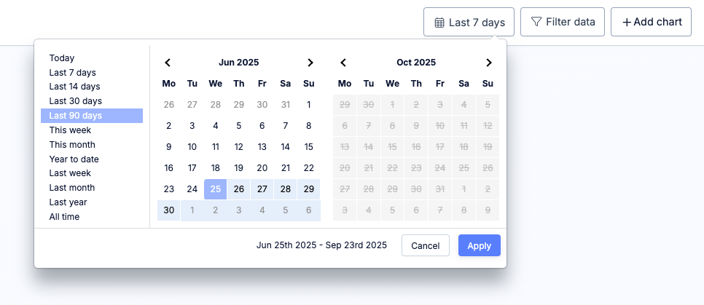704x305 pixels.
Task: Cancel the date range selection
Action: coord(425,245)
